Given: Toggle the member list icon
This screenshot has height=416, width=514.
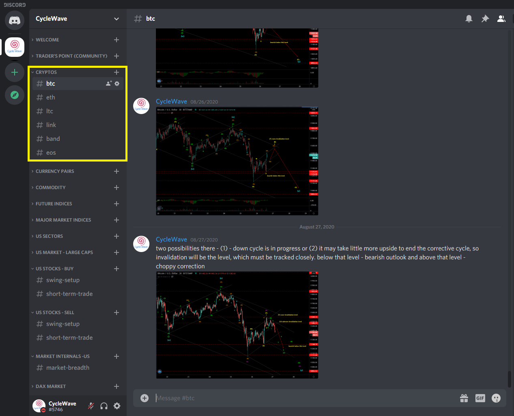Looking at the screenshot, I should click(x=501, y=18).
